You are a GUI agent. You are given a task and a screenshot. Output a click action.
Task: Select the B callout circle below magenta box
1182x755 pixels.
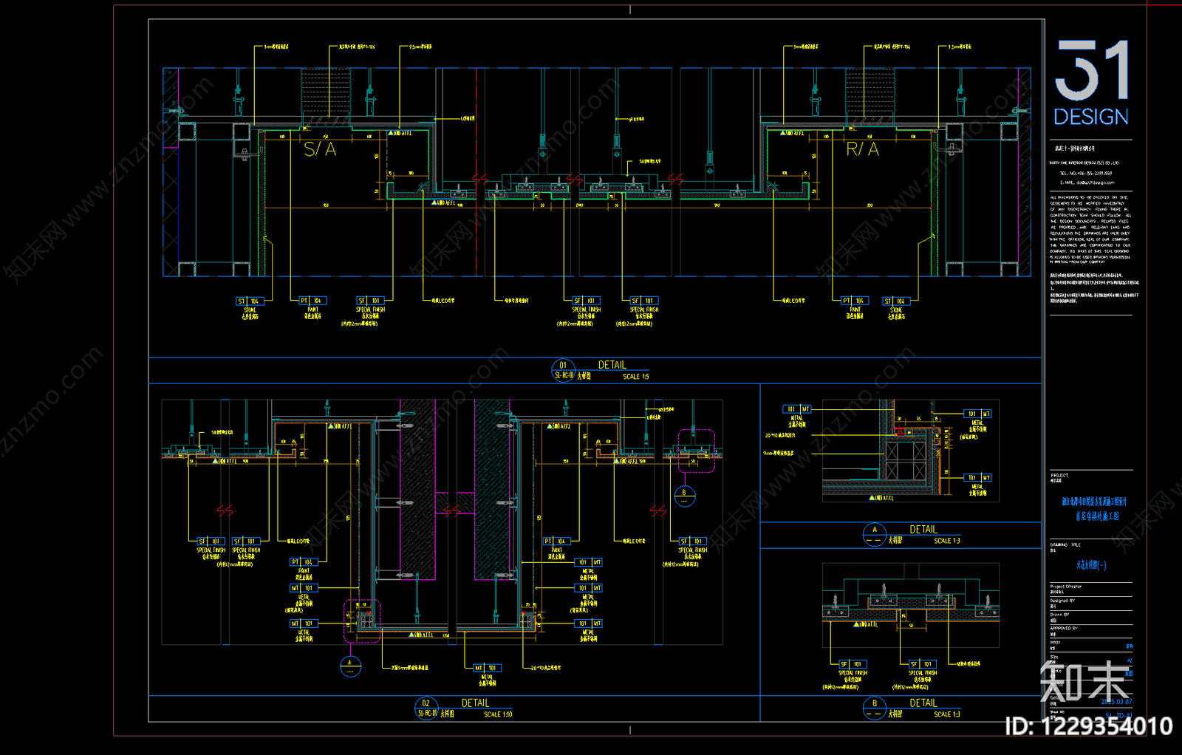[684, 496]
